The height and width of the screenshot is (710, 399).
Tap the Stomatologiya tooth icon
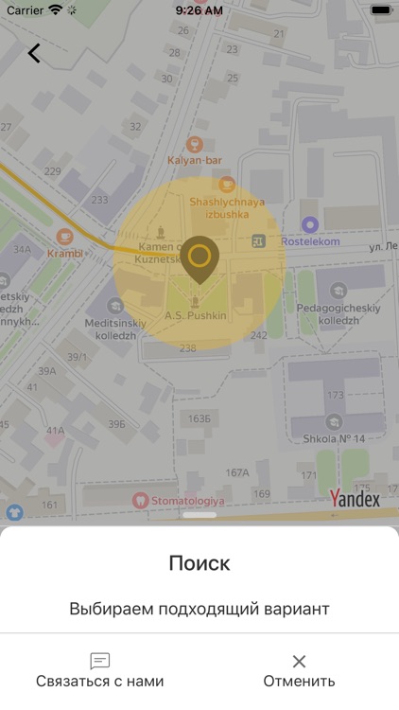[x=141, y=501]
